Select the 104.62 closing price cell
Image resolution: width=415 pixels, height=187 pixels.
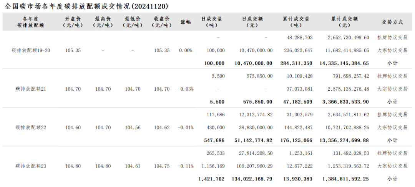[162, 128]
